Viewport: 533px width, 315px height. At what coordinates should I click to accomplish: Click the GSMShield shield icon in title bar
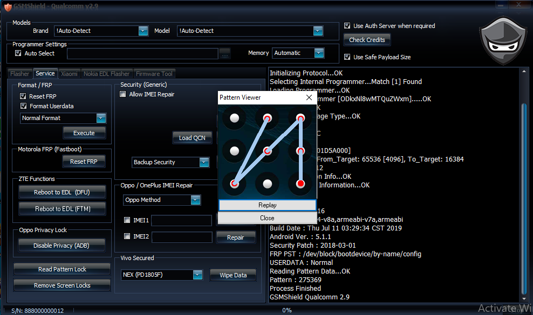tap(8, 7)
